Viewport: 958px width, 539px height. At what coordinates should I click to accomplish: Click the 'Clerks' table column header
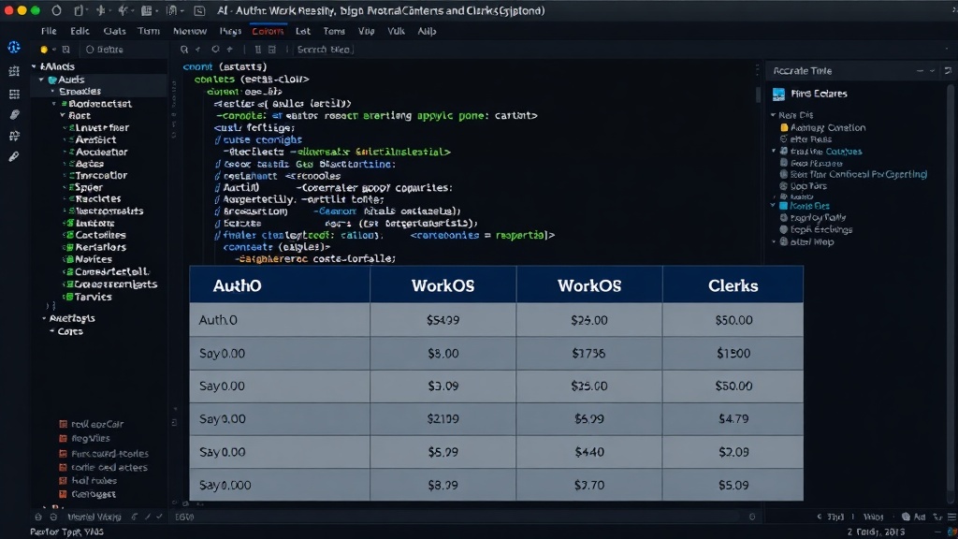(733, 285)
